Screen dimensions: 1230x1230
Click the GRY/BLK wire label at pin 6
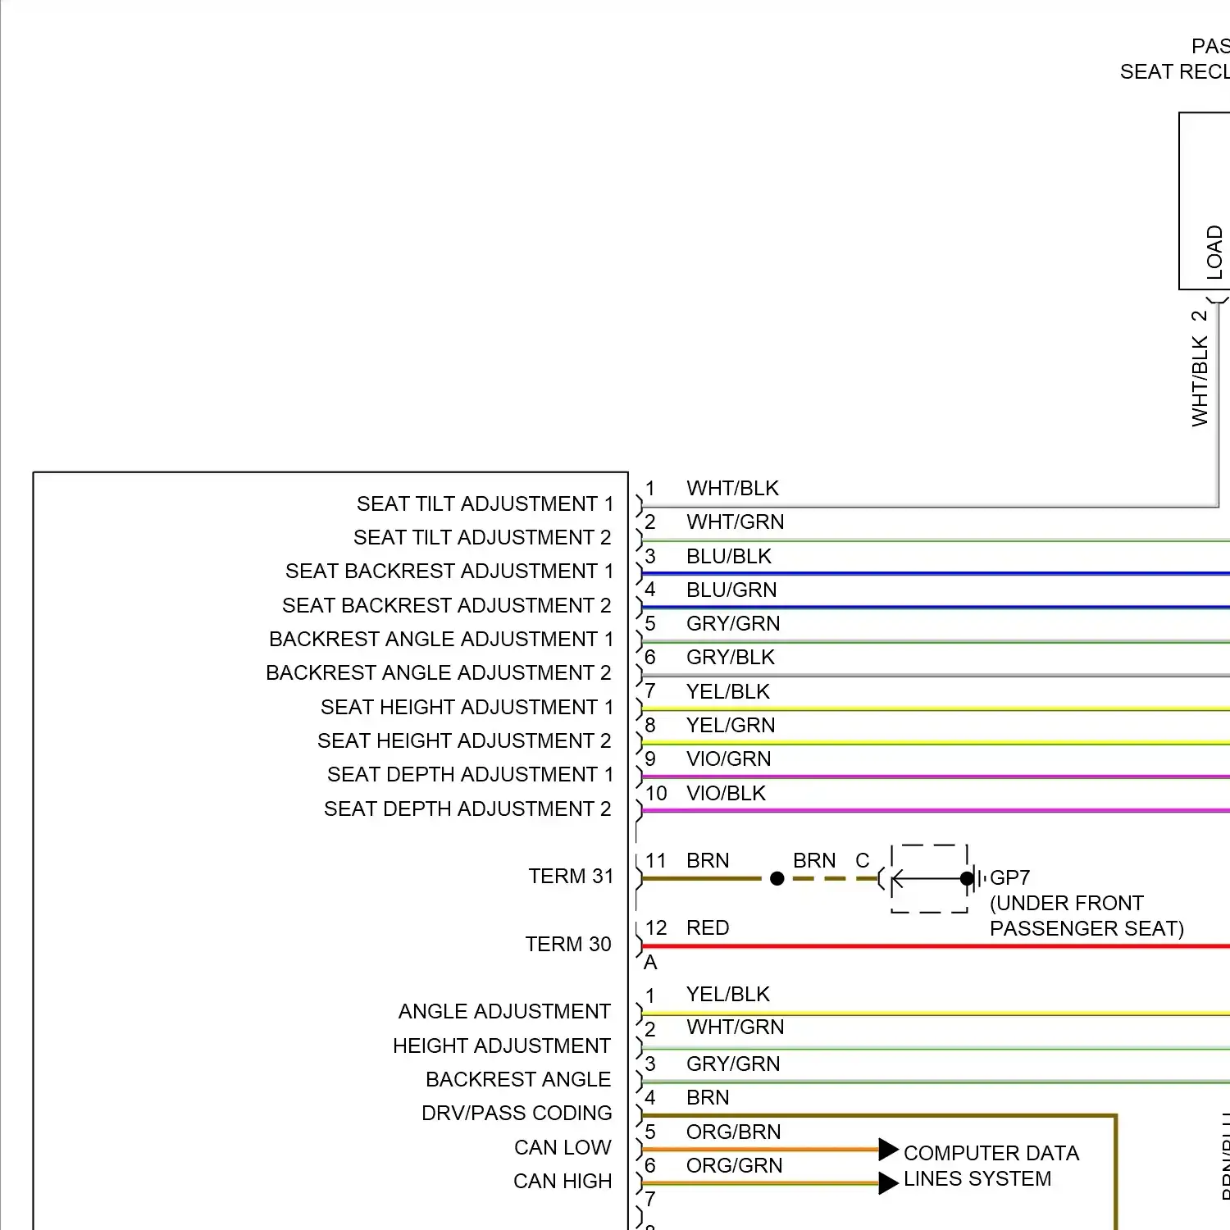[731, 657]
